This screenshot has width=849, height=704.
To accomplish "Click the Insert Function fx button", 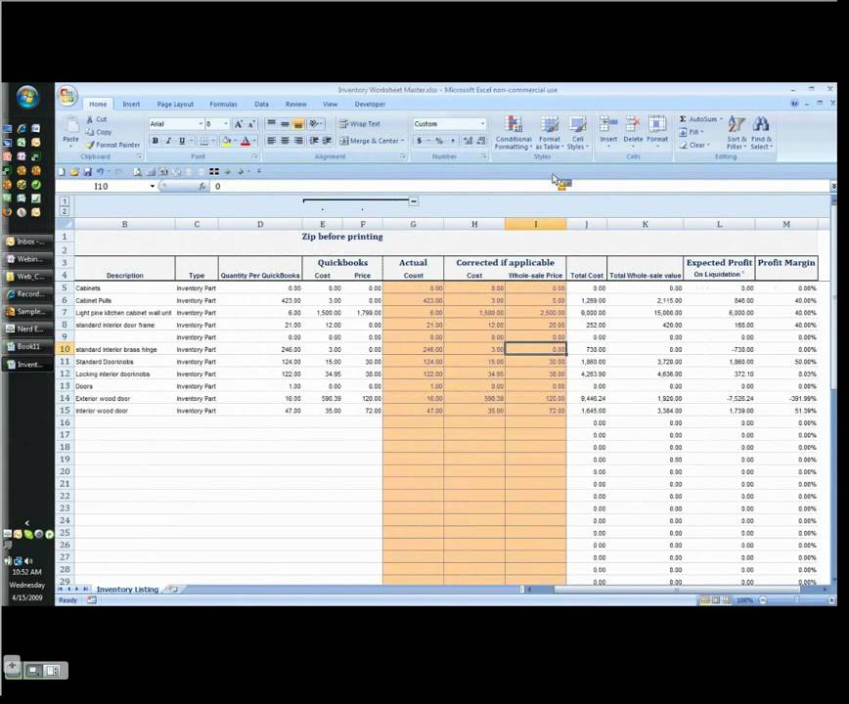I will point(201,186).
